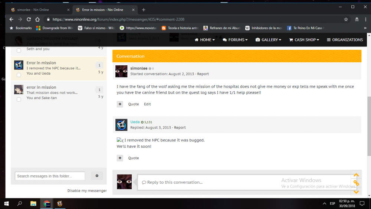
Task: Open the FORUMS dropdown menu
Action: coord(236,40)
